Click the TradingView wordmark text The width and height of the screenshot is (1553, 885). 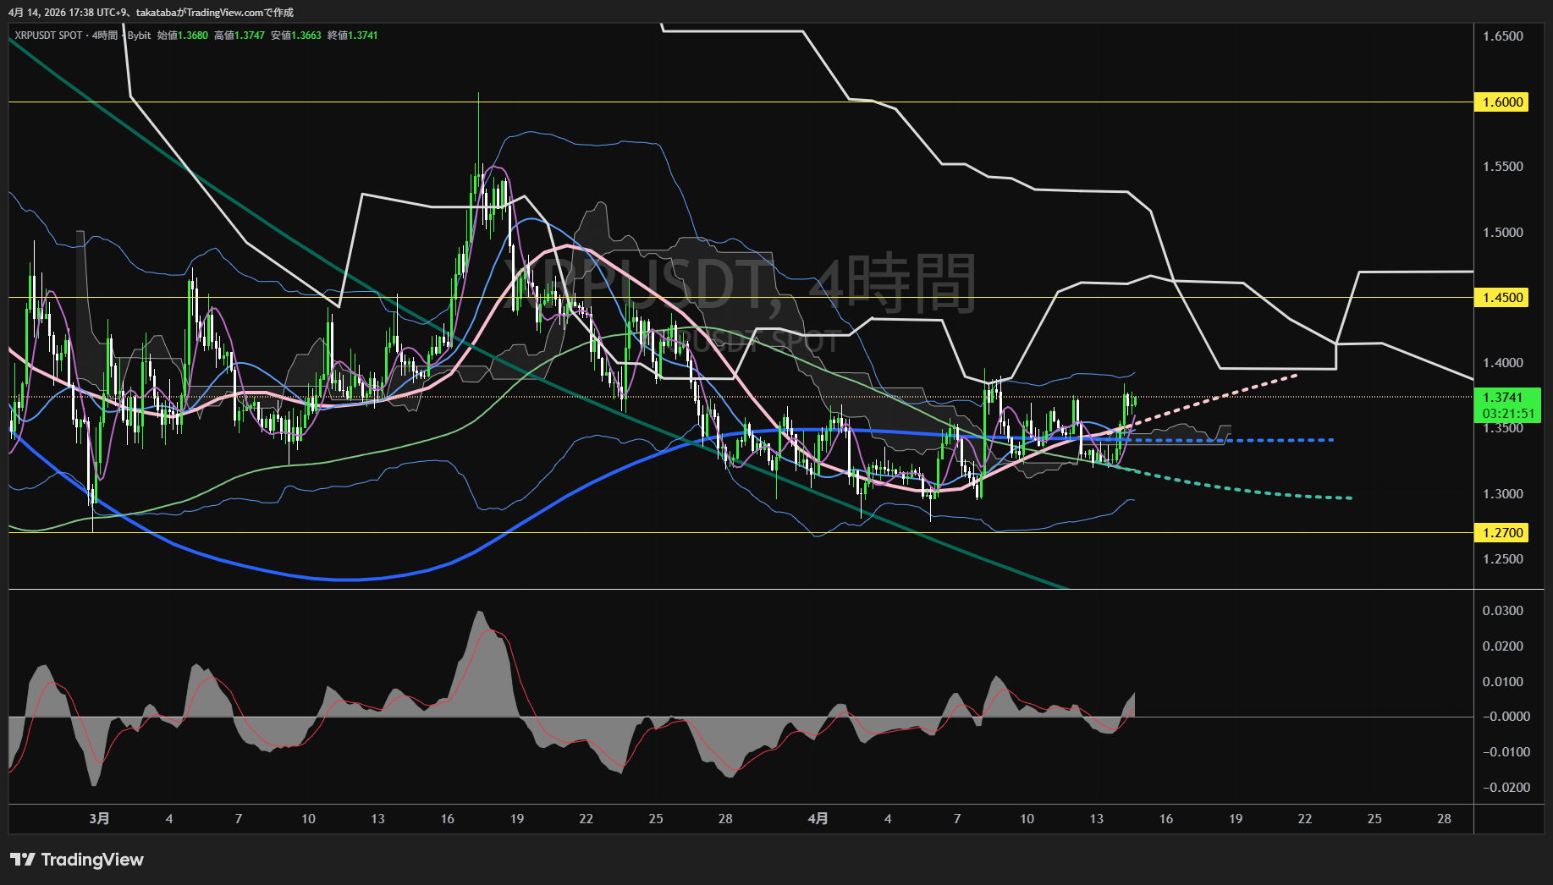tap(92, 860)
